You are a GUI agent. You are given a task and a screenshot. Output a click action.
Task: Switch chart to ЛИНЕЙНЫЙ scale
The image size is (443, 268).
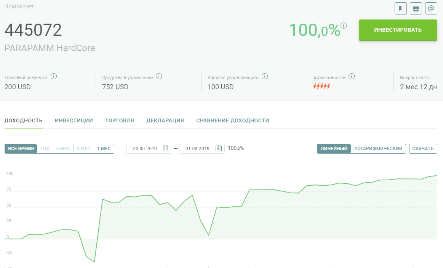(x=334, y=149)
